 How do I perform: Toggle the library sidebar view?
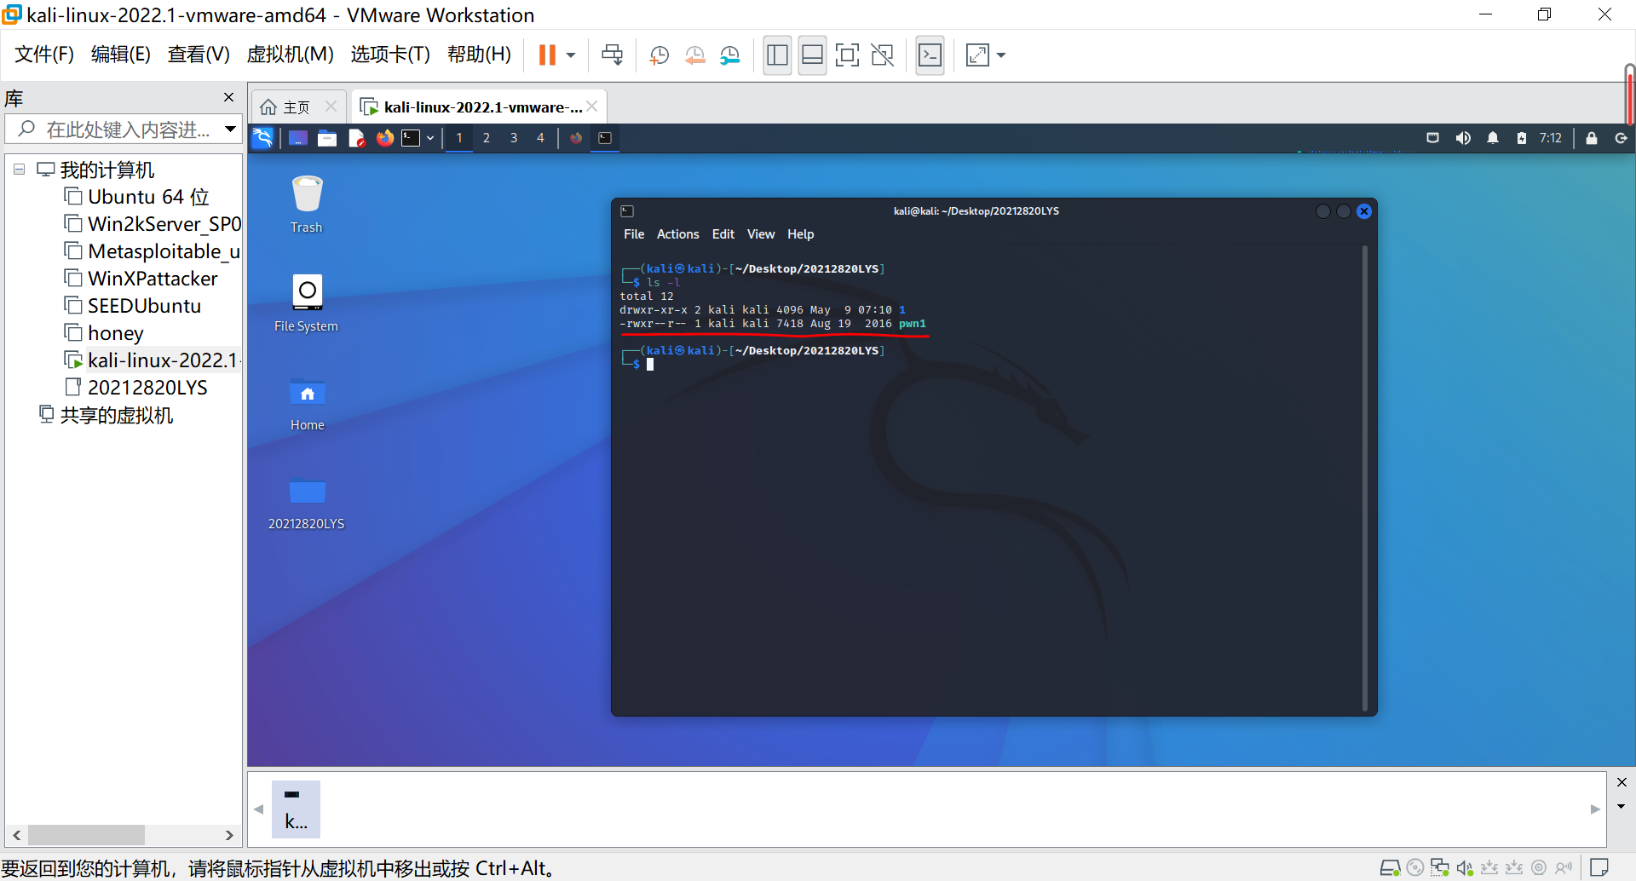777,55
